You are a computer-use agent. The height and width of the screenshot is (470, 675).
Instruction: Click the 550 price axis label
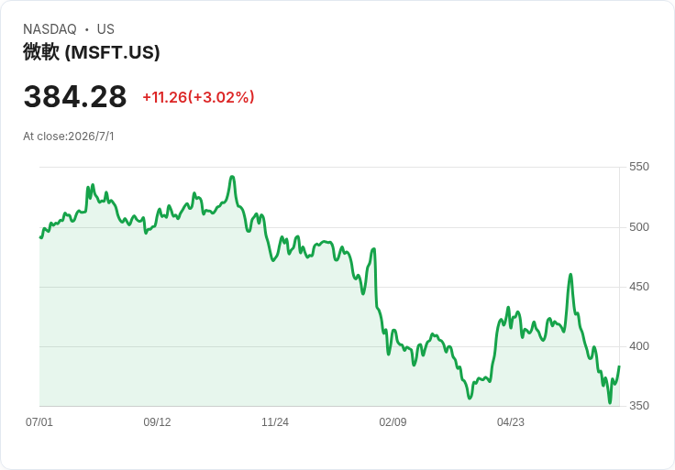[639, 167]
